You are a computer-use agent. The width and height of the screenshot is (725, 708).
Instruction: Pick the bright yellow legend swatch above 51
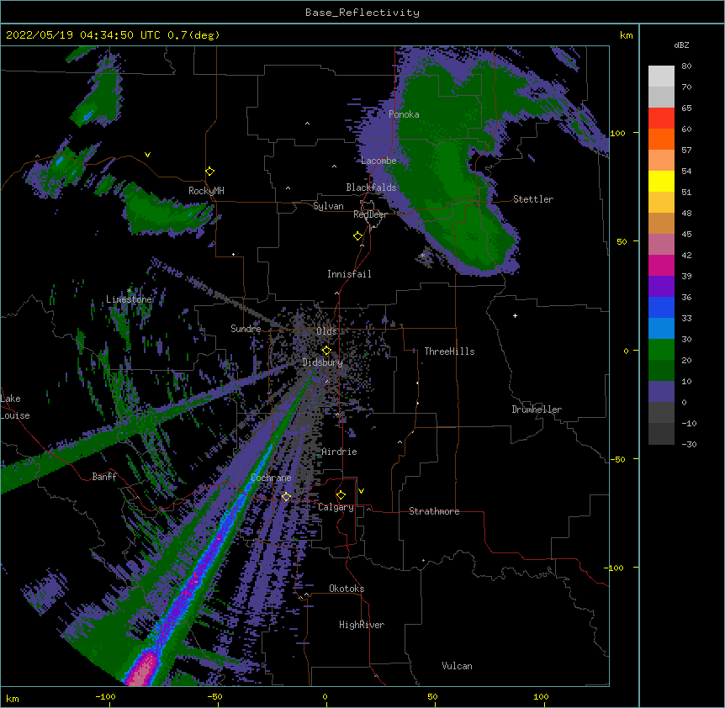[x=661, y=181]
